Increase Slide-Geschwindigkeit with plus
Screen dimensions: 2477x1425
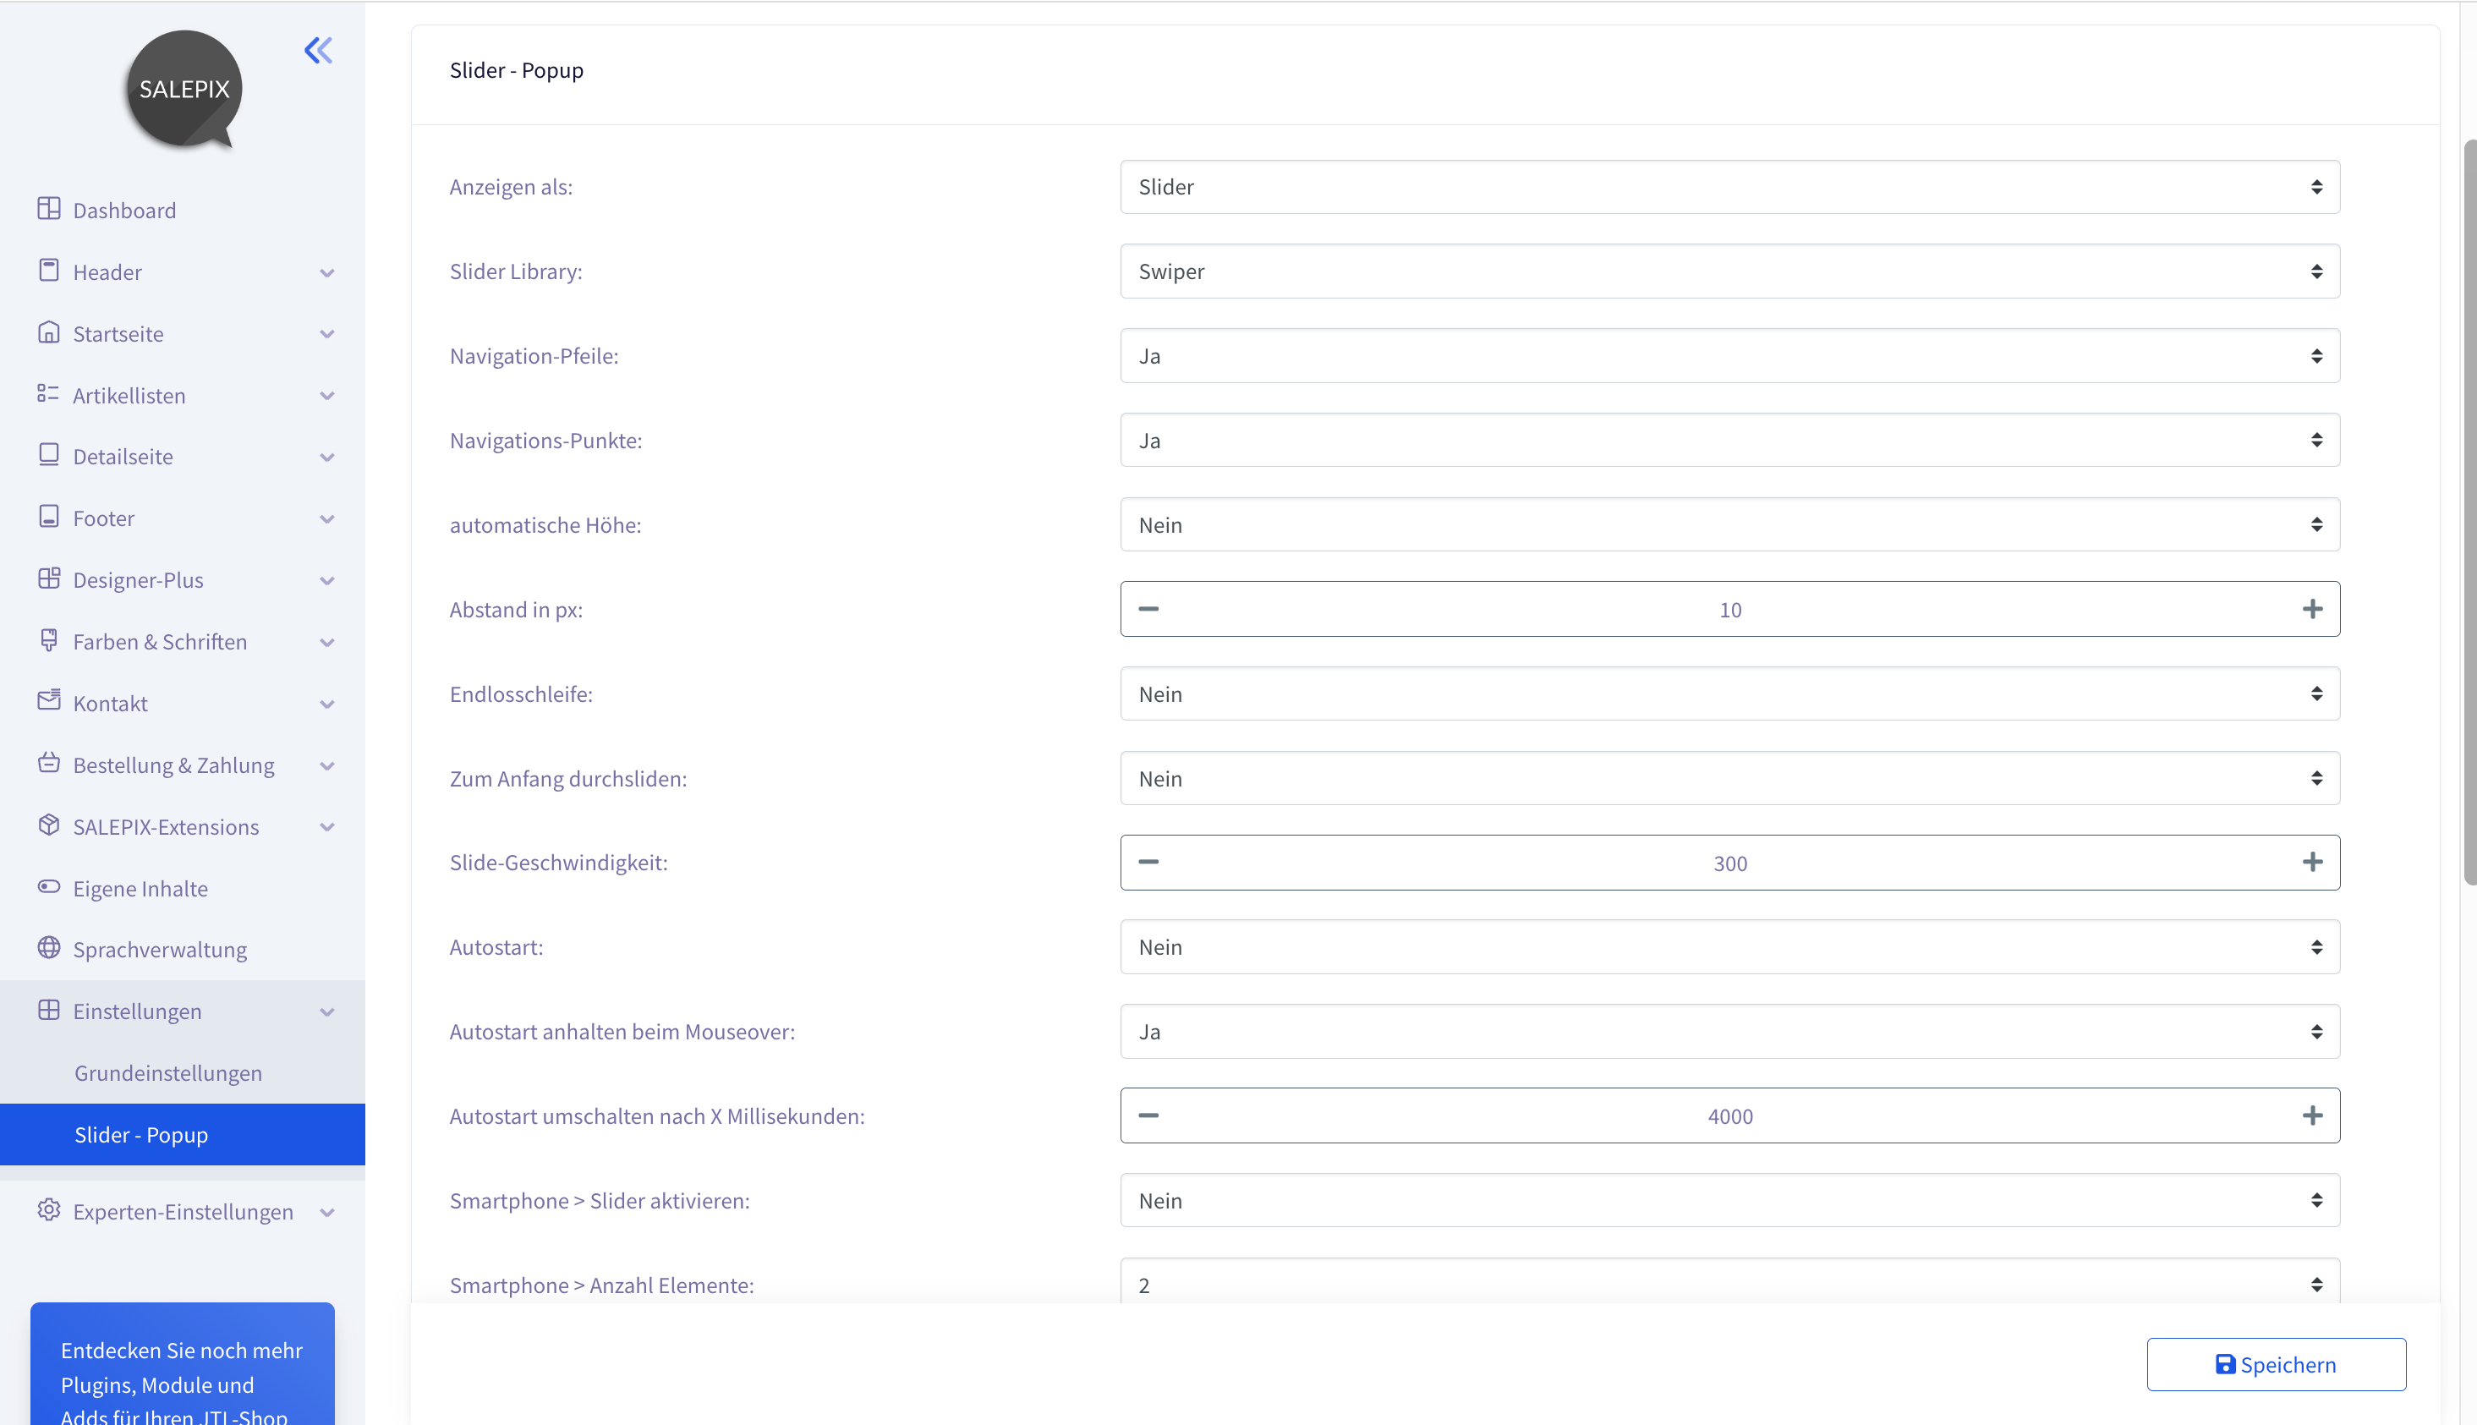coord(2313,863)
